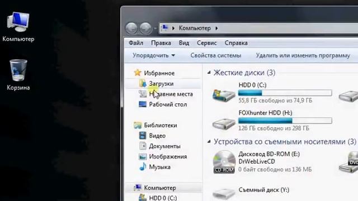The width and height of the screenshot is (358, 201).
Task: Select Музыка under Библиотеки
Action: tap(159, 167)
